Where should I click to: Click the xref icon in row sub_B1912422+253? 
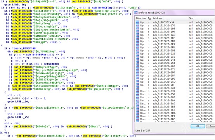(x=137, y=63)
